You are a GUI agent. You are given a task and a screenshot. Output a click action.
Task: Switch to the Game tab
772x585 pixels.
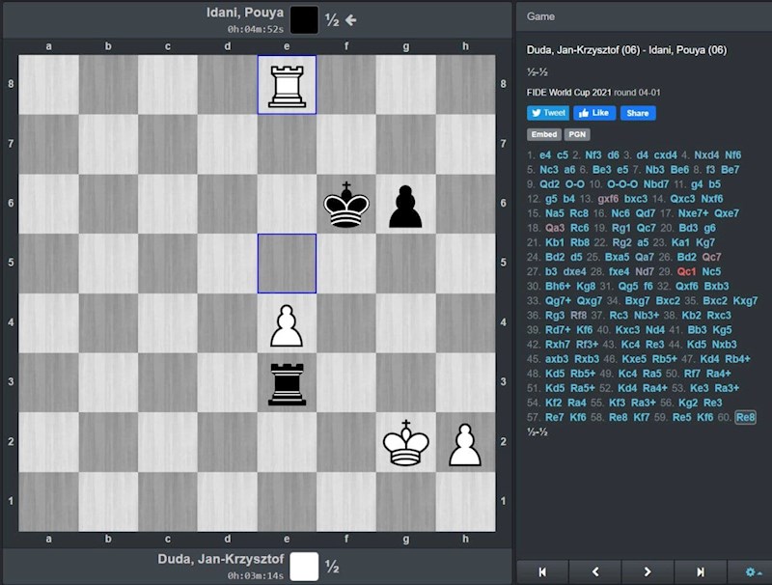[x=540, y=16]
